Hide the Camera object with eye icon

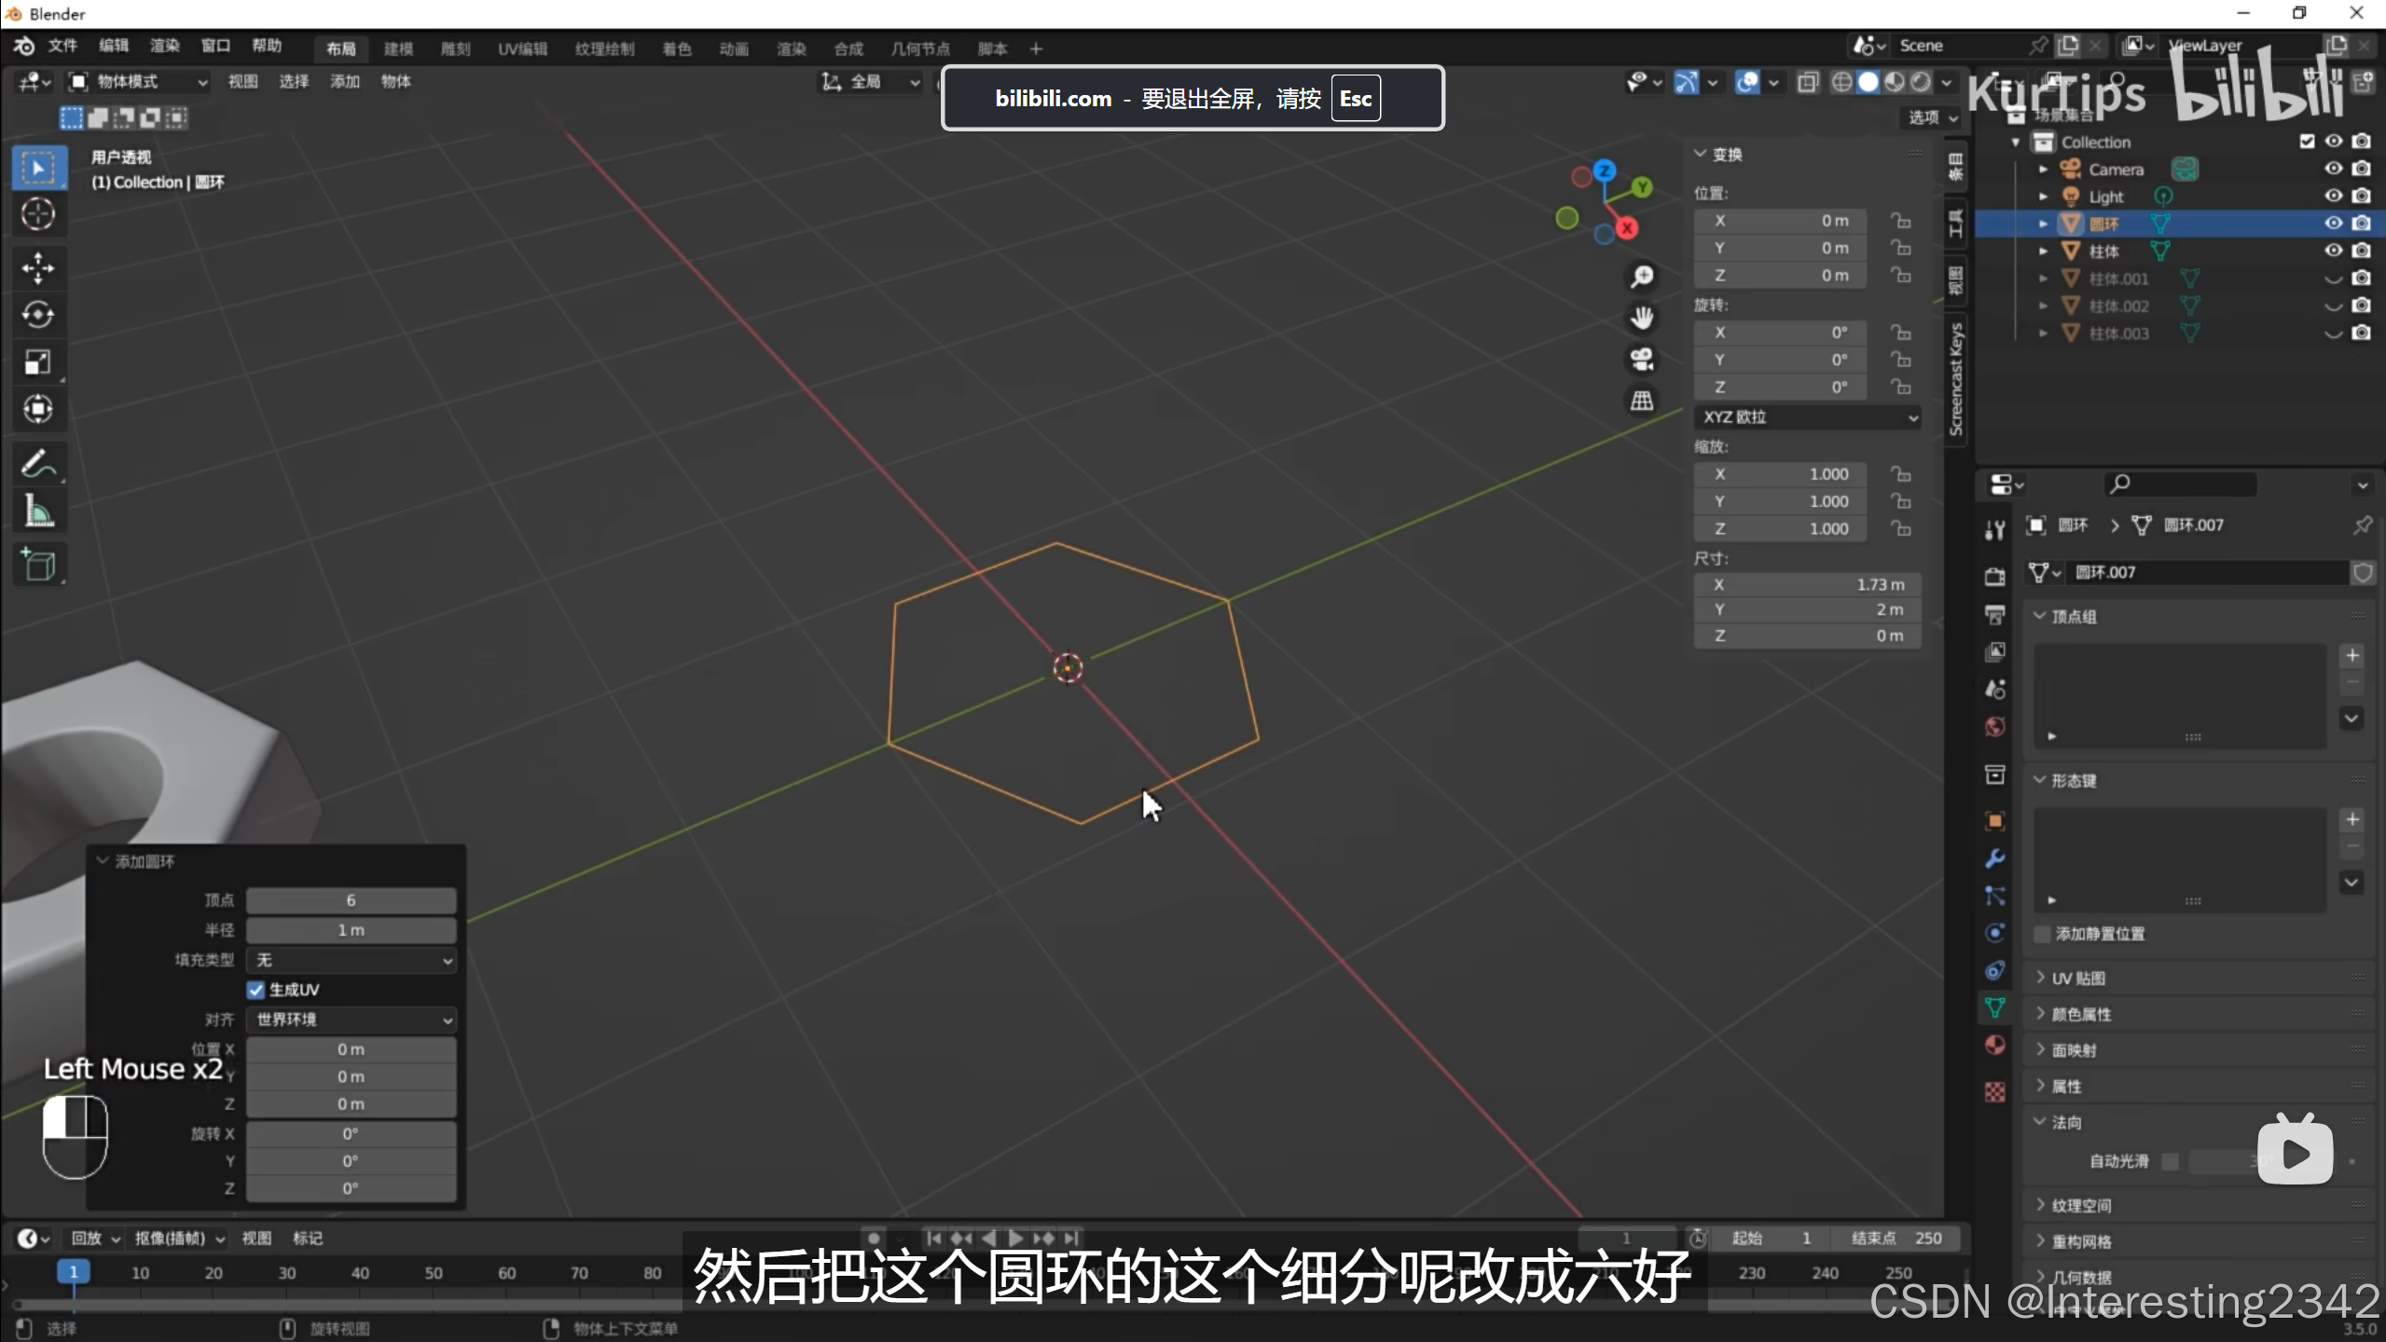pyautogui.click(x=2333, y=169)
